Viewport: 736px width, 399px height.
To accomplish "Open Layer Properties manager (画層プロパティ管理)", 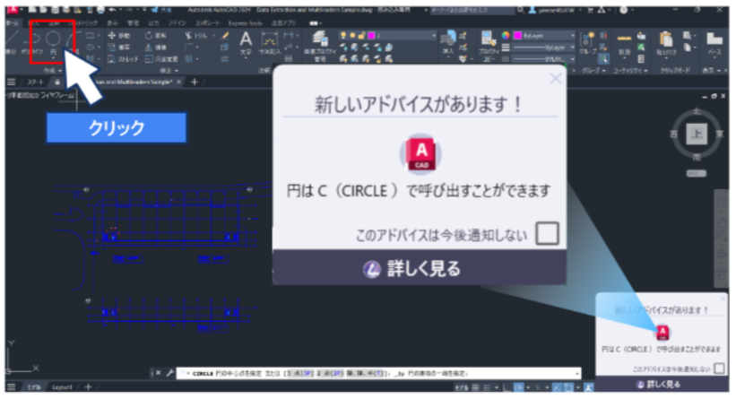I will [320, 46].
